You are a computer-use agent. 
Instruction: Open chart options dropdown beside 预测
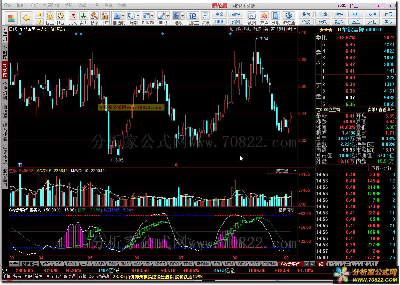(x=295, y=29)
